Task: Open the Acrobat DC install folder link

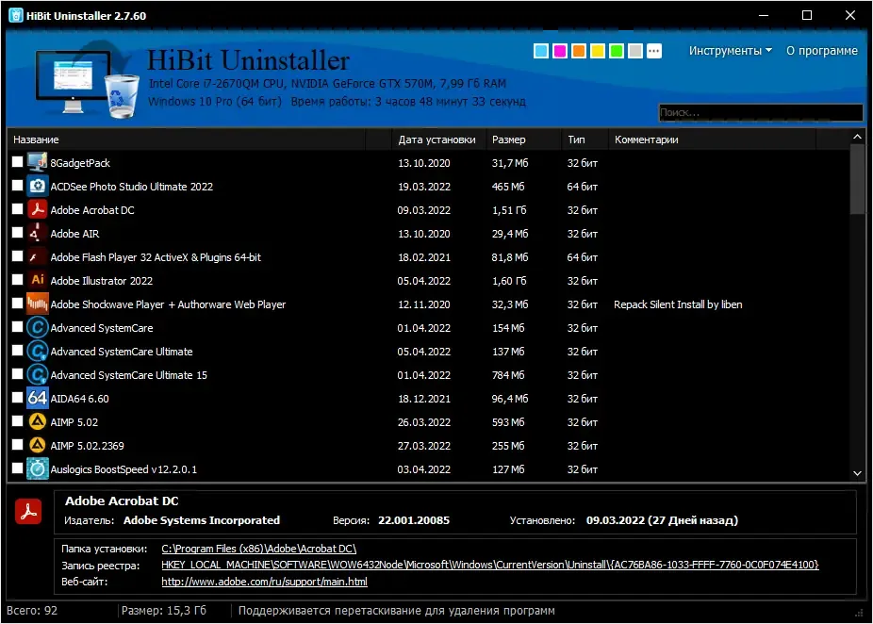Action: (x=258, y=549)
